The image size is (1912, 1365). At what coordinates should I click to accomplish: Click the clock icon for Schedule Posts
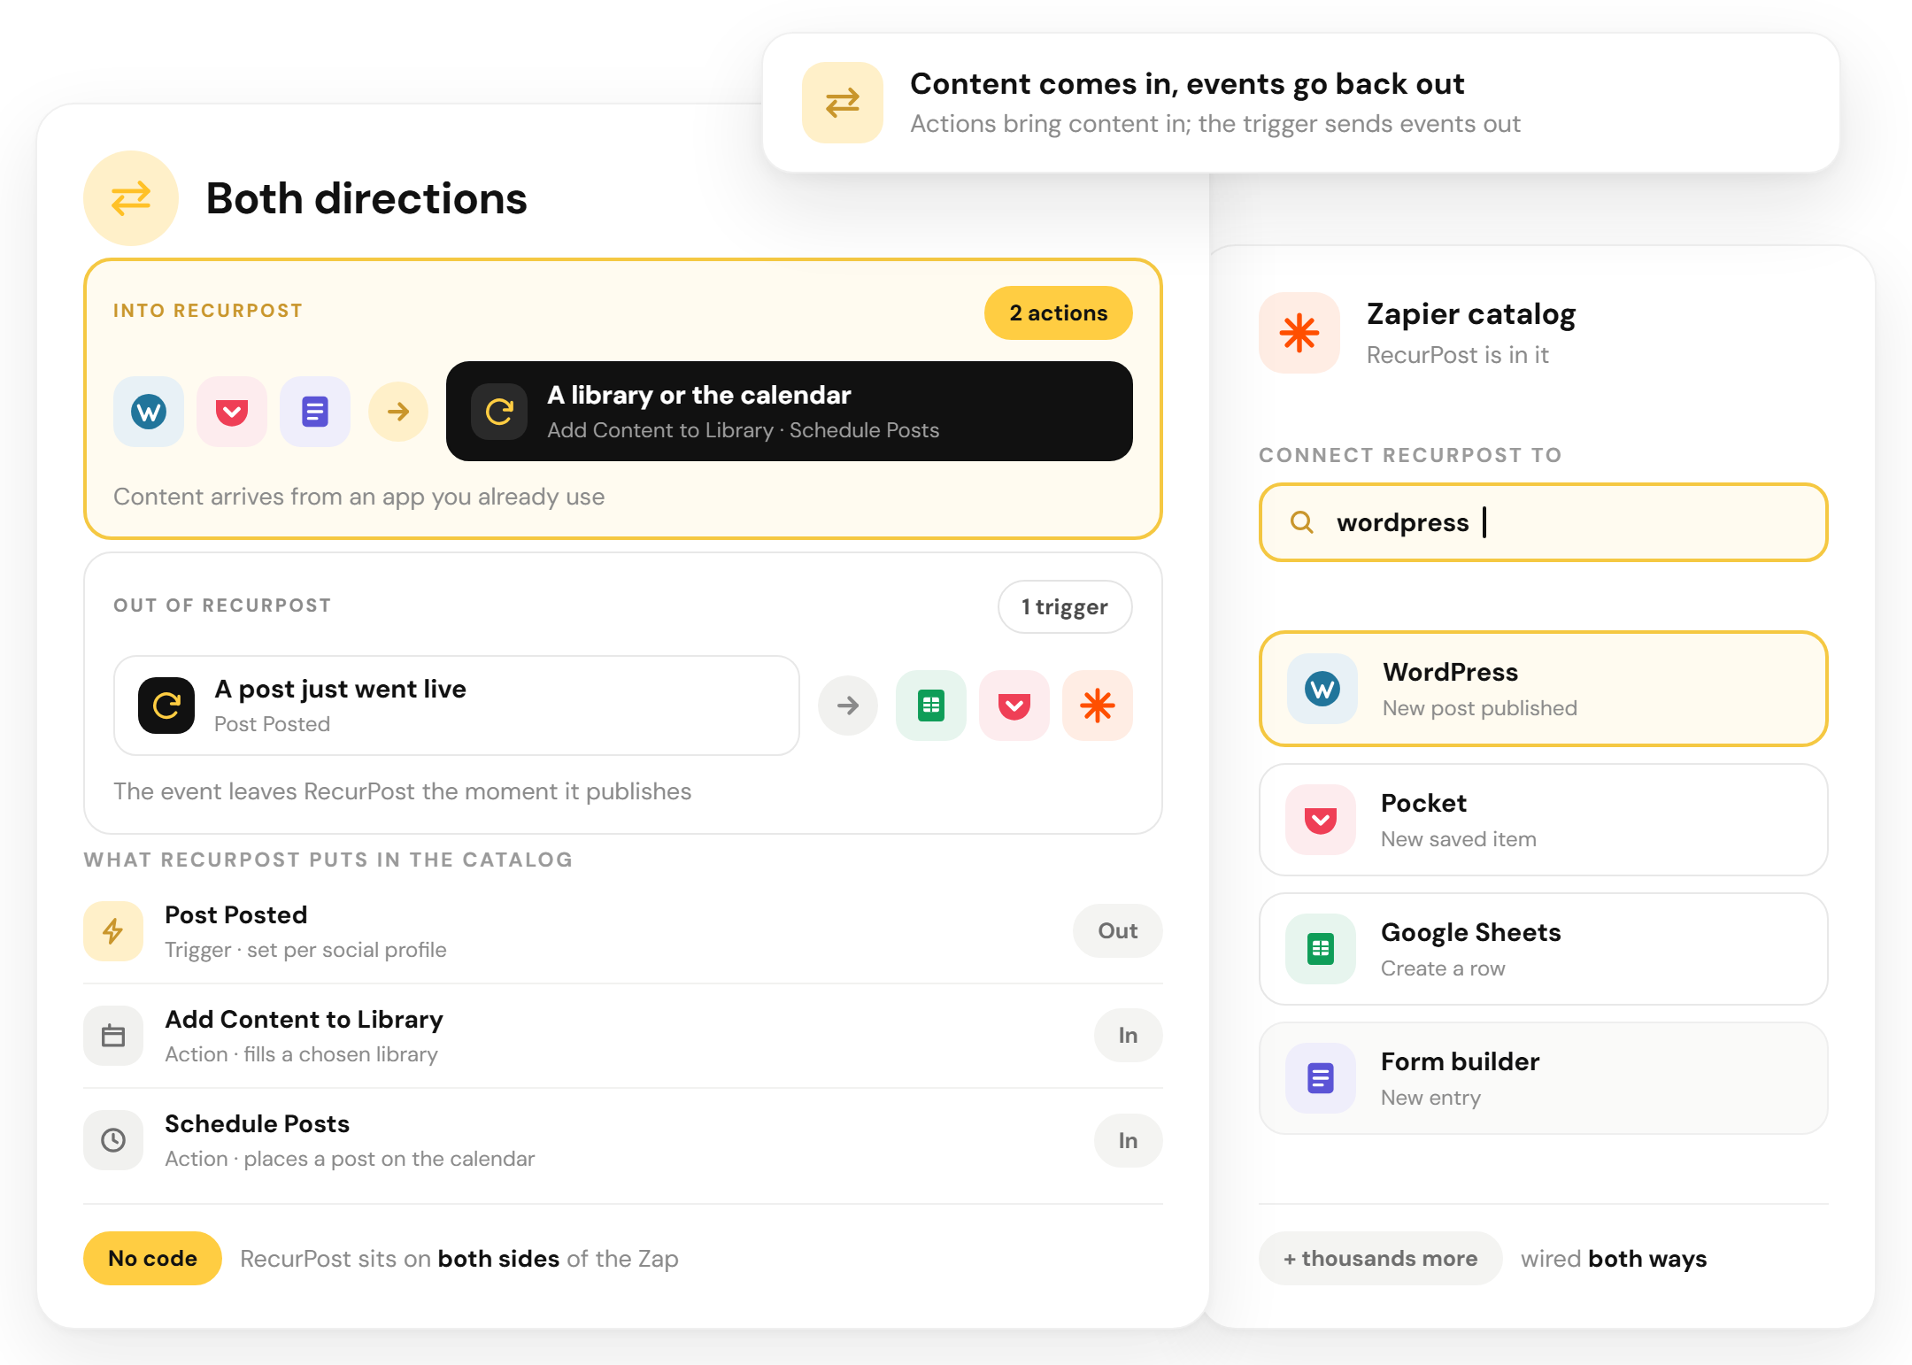tap(113, 1140)
